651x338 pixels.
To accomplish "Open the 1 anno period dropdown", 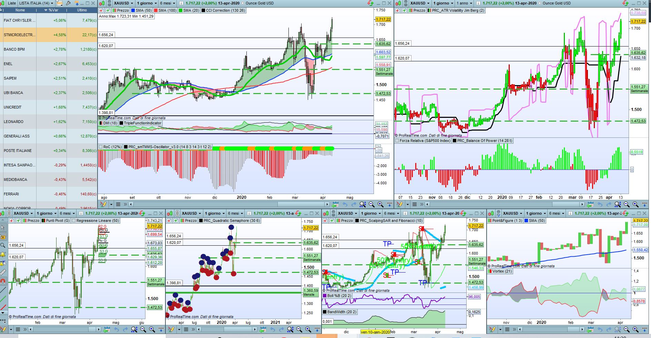I will click(464, 3).
